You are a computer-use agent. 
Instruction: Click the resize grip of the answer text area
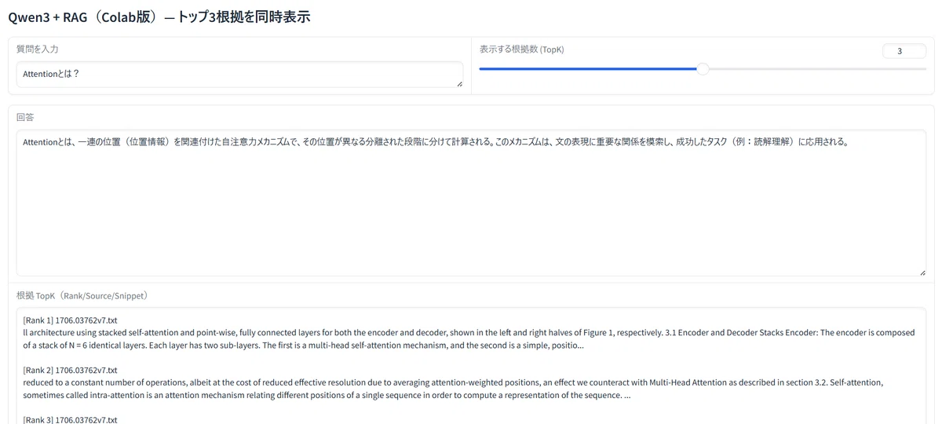922,272
